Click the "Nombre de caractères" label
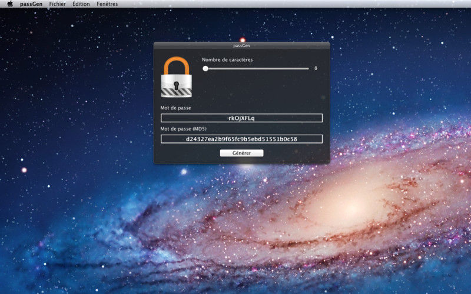Screen dimensions: 471x294 [x=227, y=60]
